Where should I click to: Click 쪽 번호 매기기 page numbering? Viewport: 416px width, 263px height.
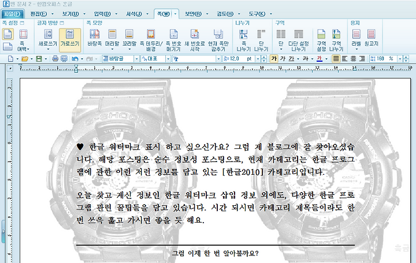click(x=173, y=40)
